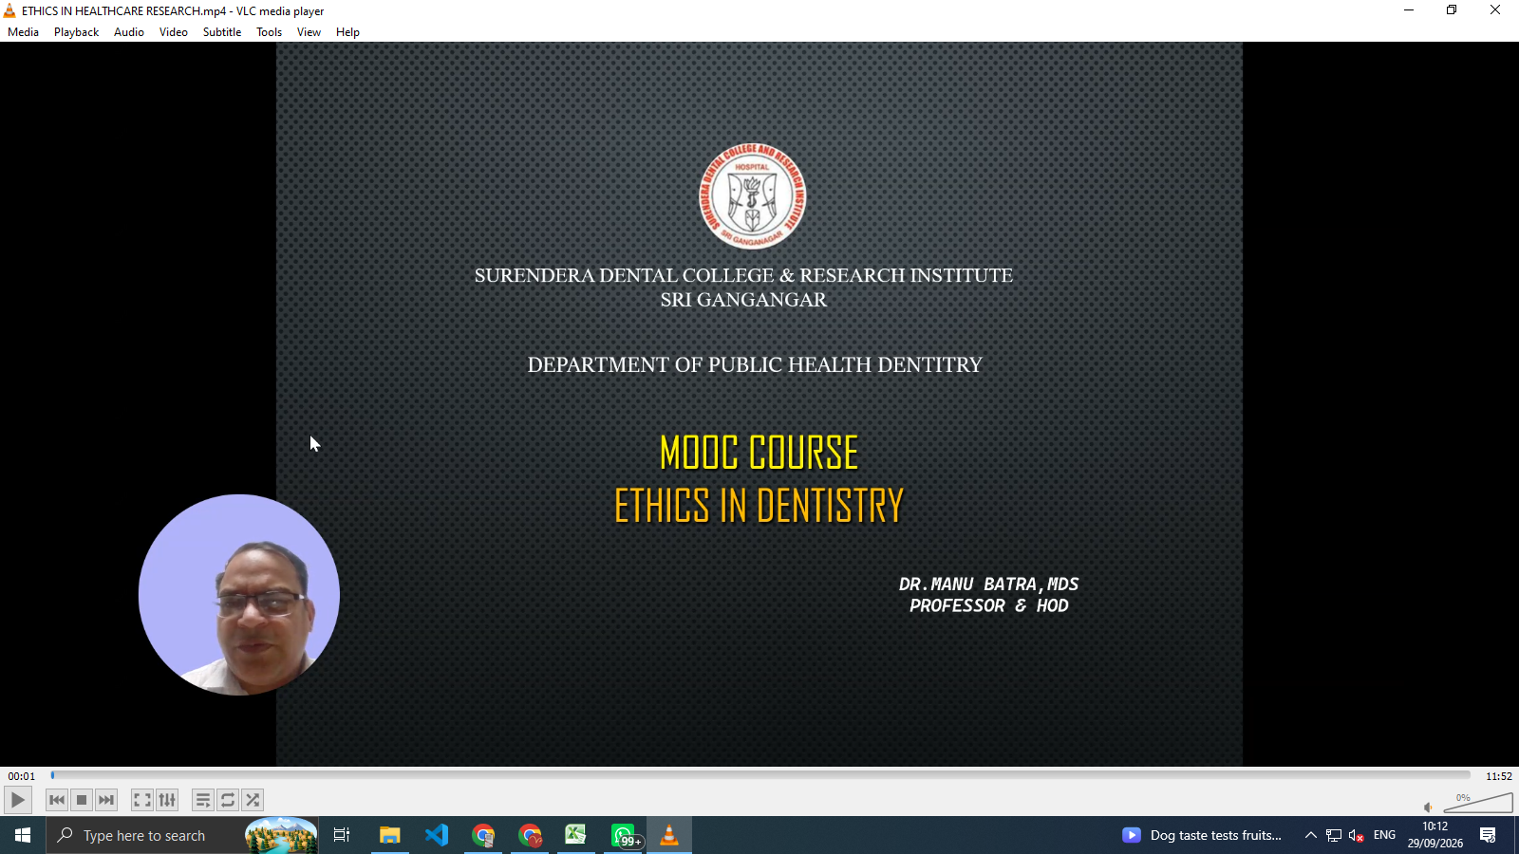Screen dimensions: 1519x854
Task: Open network status tray icon
Action: (1334, 835)
